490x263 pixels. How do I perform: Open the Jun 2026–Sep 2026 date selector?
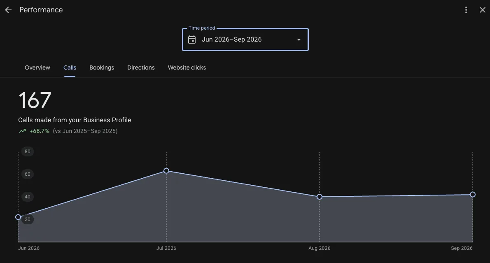click(x=245, y=40)
